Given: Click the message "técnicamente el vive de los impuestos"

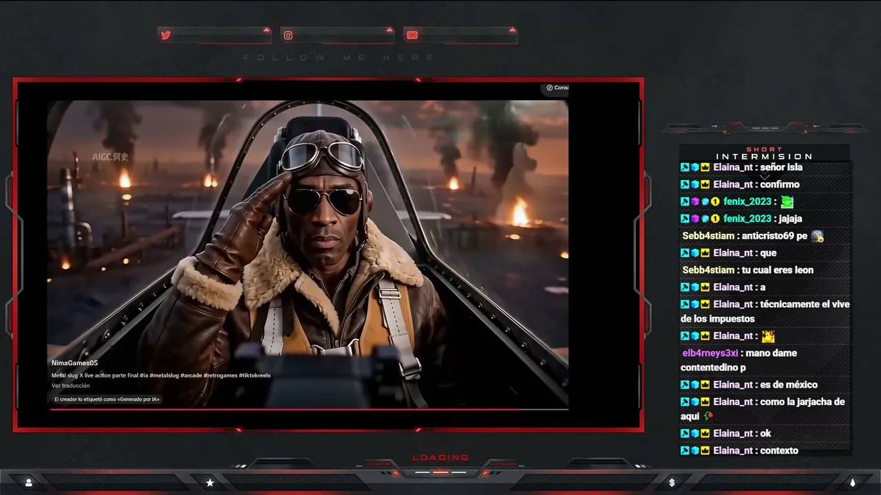Looking at the screenshot, I should click(x=765, y=311).
